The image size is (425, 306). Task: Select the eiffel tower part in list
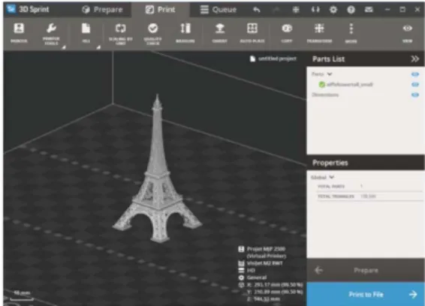tap(350, 85)
